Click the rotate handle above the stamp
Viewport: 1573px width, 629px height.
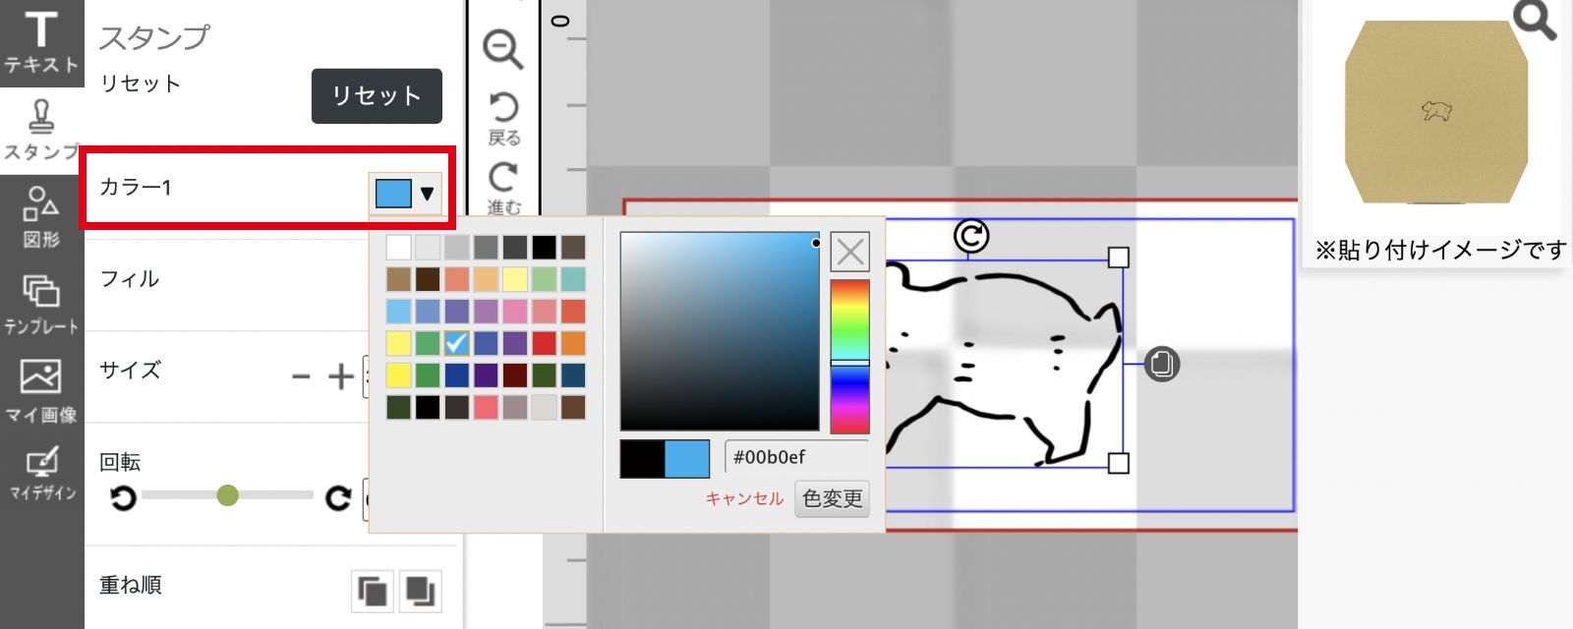click(971, 236)
